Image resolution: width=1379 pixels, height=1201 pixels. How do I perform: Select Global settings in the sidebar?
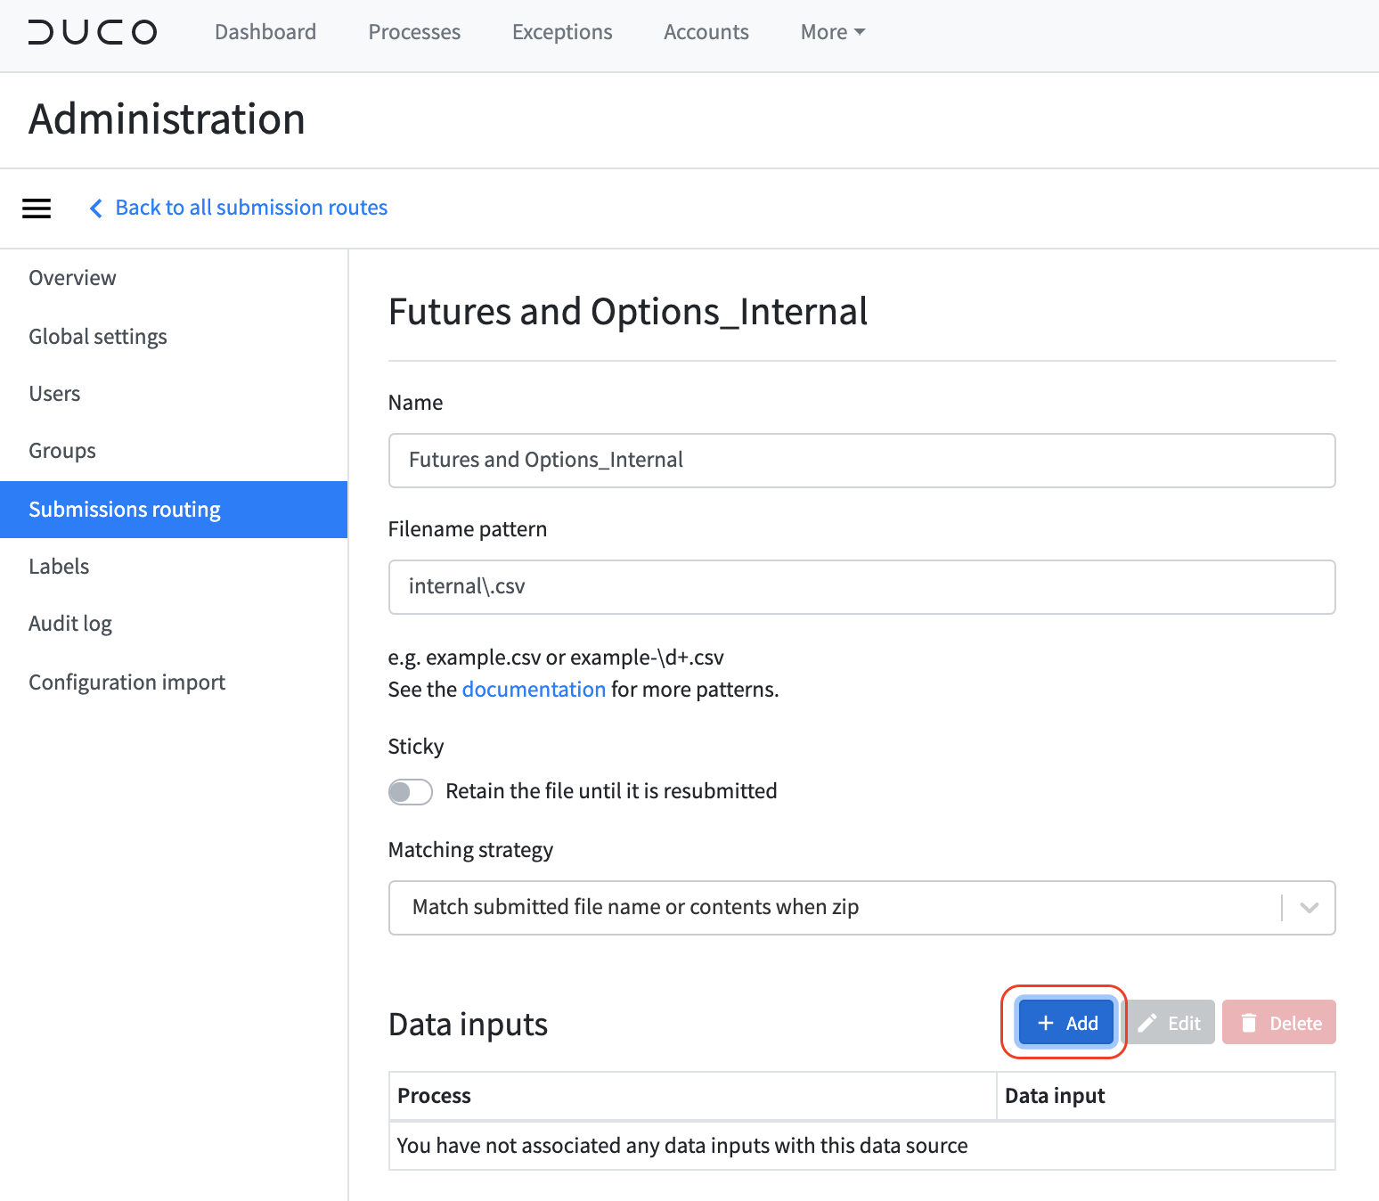[x=174, y=337]
